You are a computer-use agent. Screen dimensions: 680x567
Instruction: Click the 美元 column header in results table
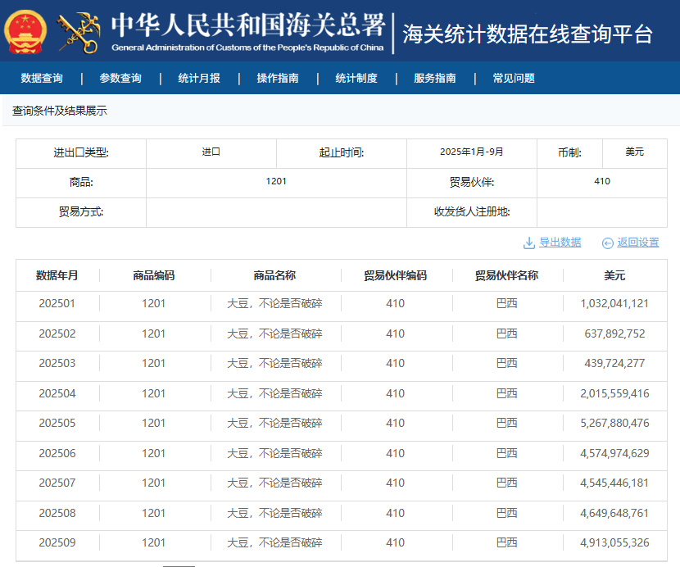614,275
